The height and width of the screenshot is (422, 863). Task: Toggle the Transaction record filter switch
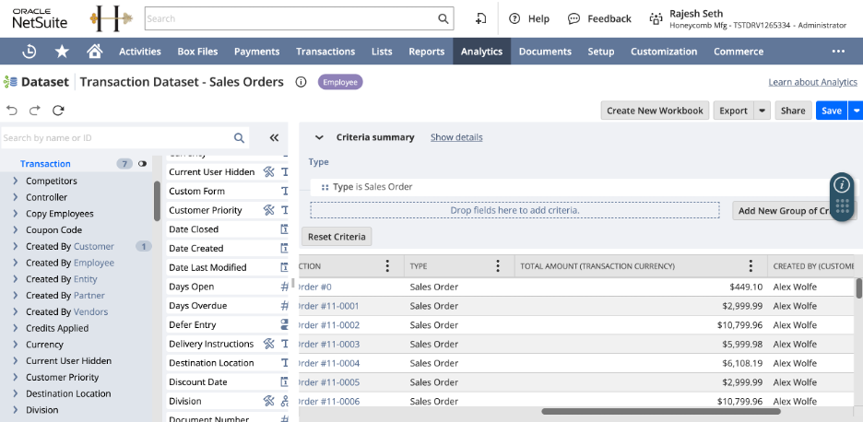[x=142, y=164]
